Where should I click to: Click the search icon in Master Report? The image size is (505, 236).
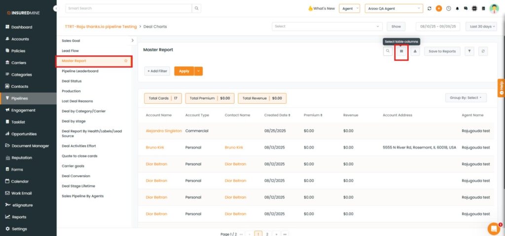(388, 51)
